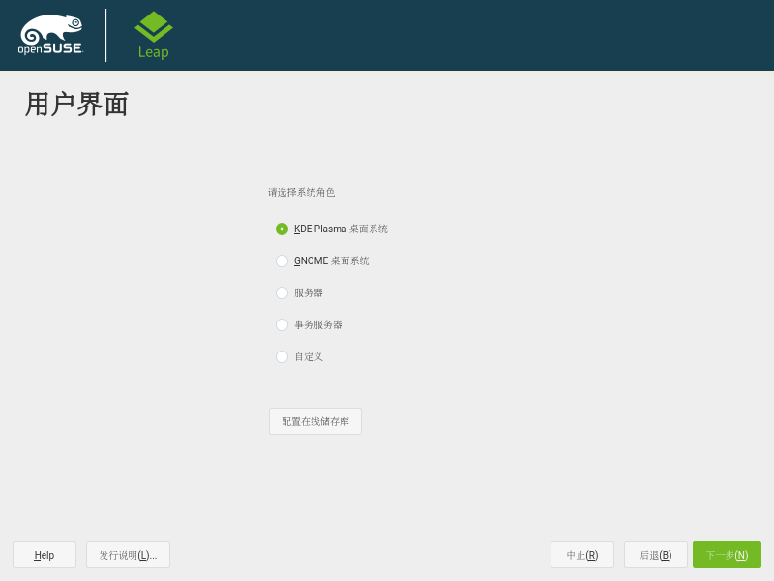
Task: Select the KDE Plasma 桌面系统 radio button
Action: click(282, 229)
